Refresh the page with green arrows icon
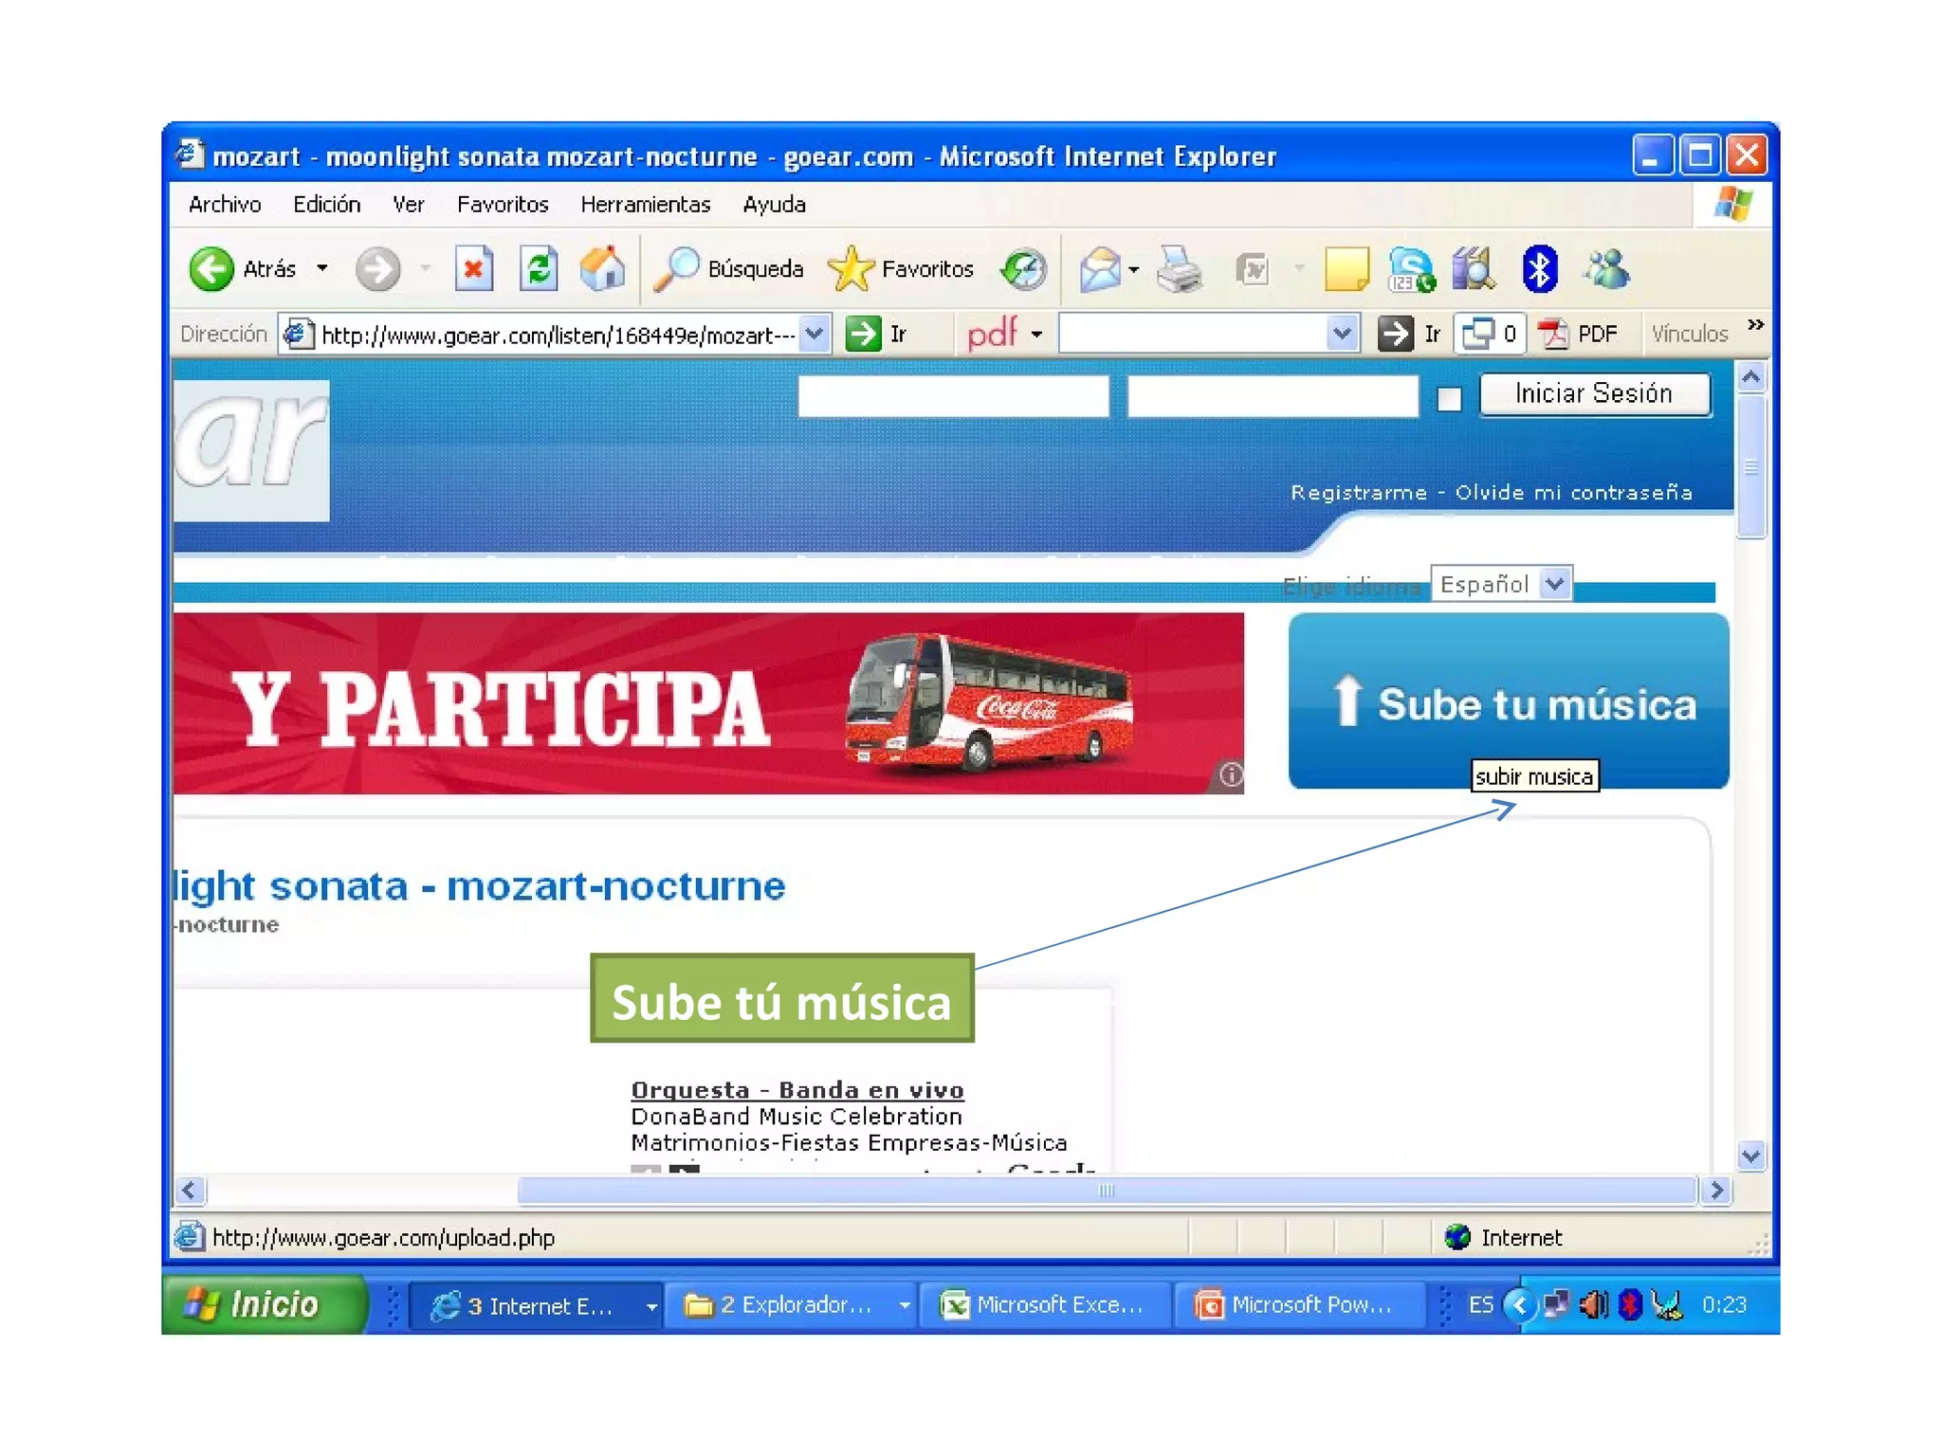 point(539,269)
